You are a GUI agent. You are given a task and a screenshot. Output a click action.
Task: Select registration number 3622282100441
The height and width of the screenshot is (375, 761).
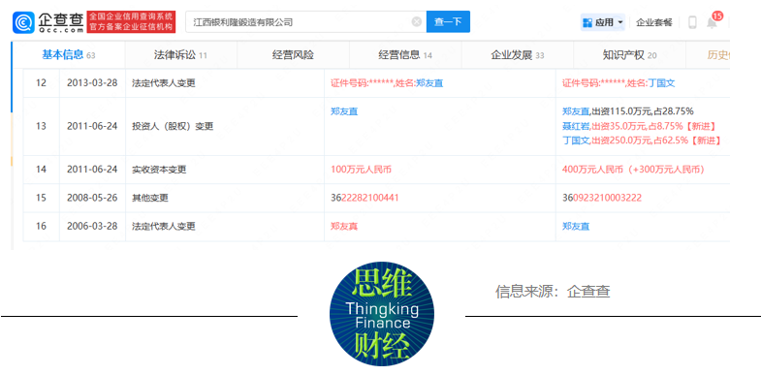[365, 198]
